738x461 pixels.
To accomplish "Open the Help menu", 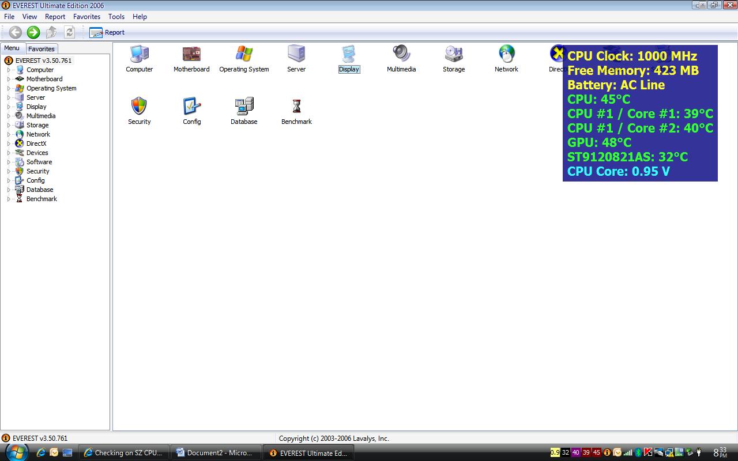I will [x=140, y=17].
